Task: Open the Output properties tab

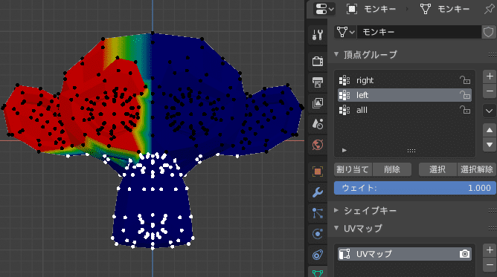Action: [317, 82]
